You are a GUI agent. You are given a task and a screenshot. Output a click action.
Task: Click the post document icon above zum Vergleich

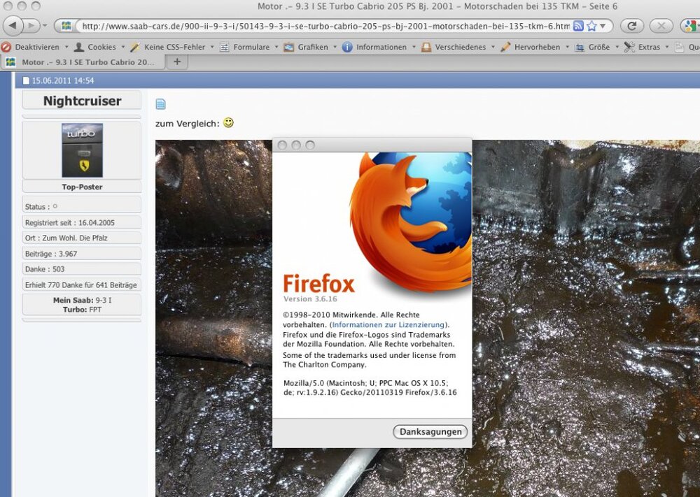pyautogui.click(x=161, y=104)
